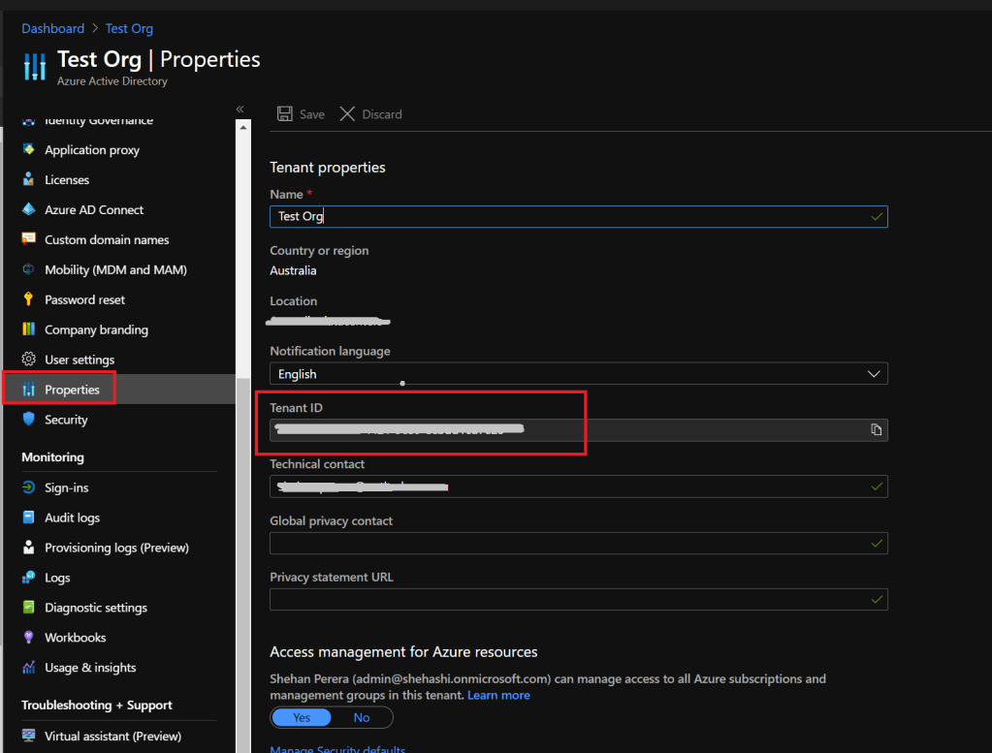Open Audit logs menu item

(x=72, y=518)
